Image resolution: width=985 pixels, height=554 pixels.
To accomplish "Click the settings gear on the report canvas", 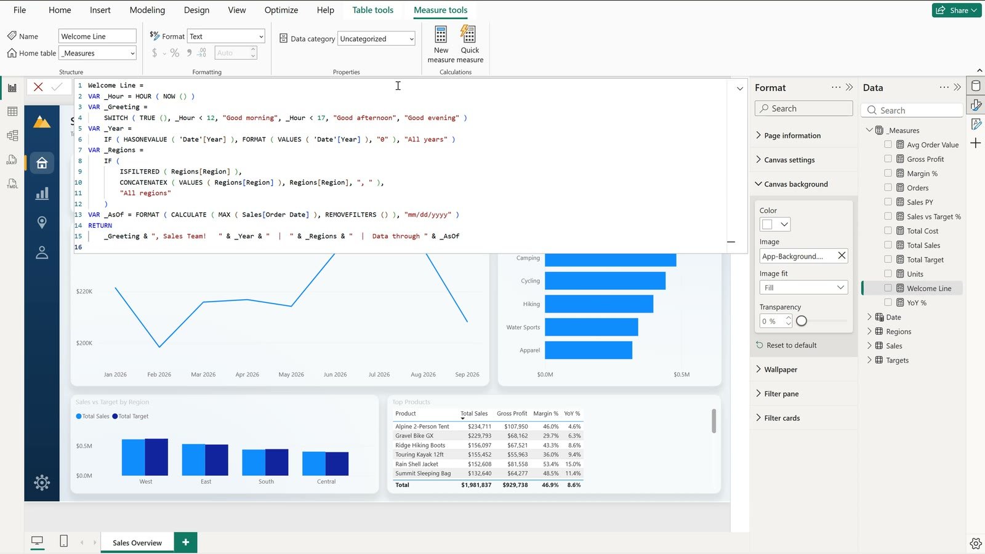I will 42,483.
